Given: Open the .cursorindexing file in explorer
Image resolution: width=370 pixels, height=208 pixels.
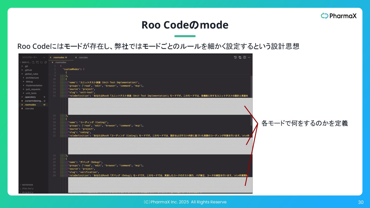Looking at the screenshot, I should (x=33, y=101).
